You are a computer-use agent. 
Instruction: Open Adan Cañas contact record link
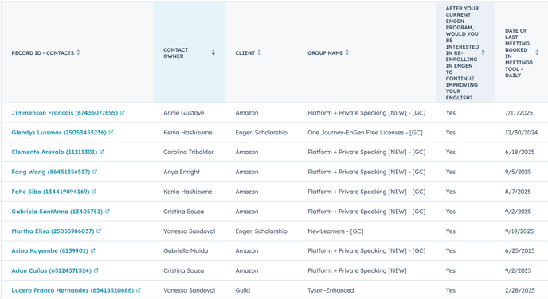[x=51, y=270]
